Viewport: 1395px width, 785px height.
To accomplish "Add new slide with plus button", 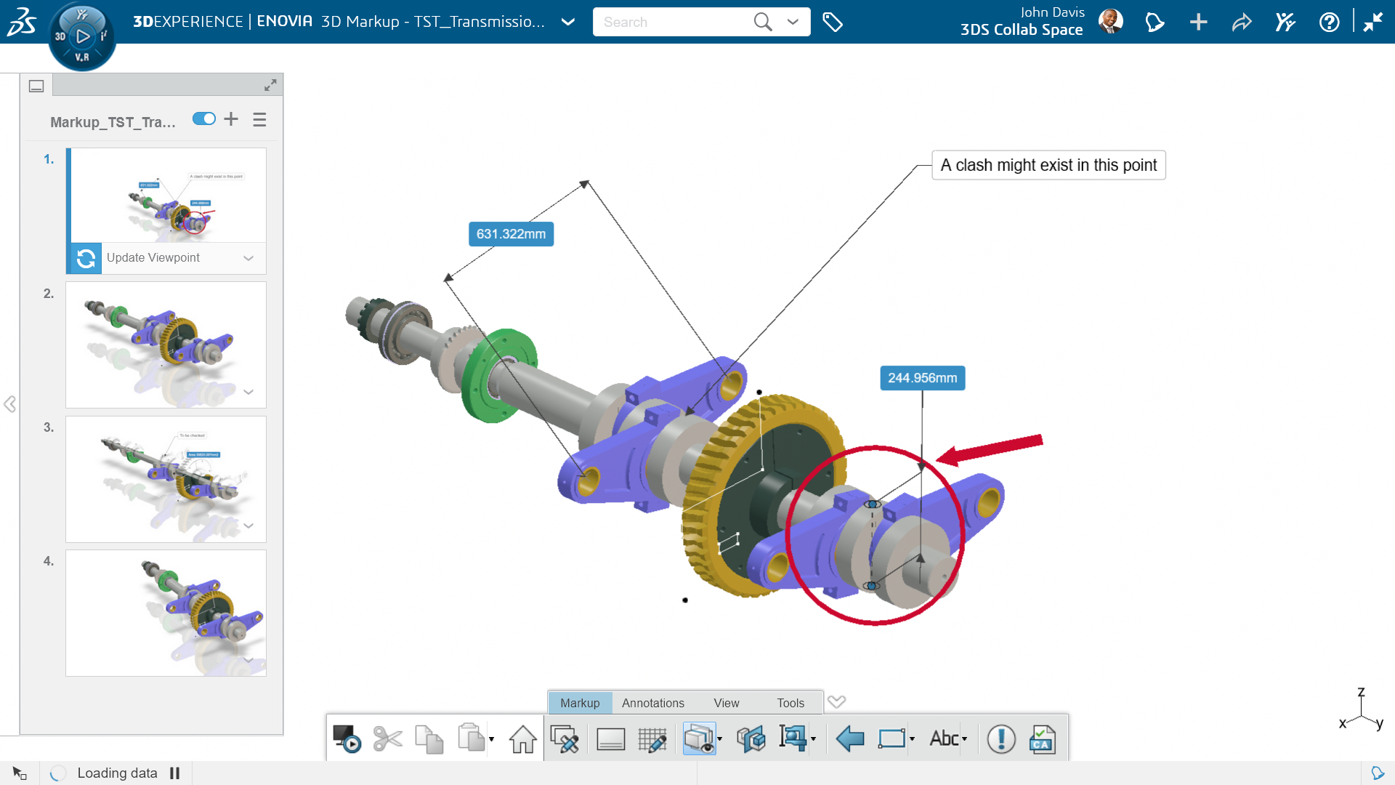I will tap(231, 119).
